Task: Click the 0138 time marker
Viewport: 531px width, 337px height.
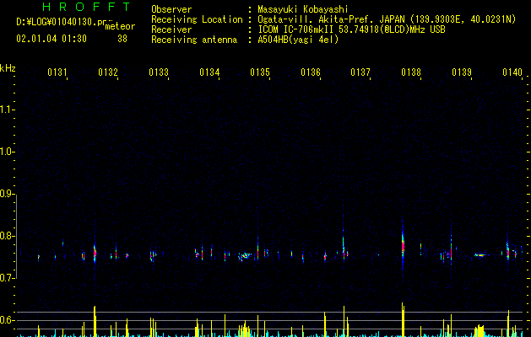Action: [x=411, y=72]
